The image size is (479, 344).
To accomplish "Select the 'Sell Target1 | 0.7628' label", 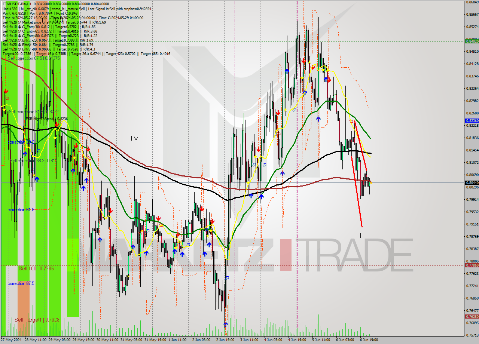I will point(37,320).
